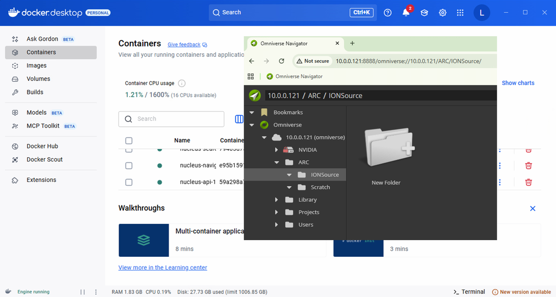Delete the nucleus-navig container with trash icon
Viewport: 556px width, 297px height.
pos(528,166)
